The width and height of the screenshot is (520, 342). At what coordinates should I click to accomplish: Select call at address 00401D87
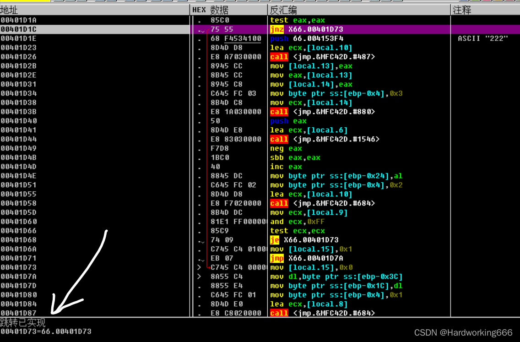point(322,313)
